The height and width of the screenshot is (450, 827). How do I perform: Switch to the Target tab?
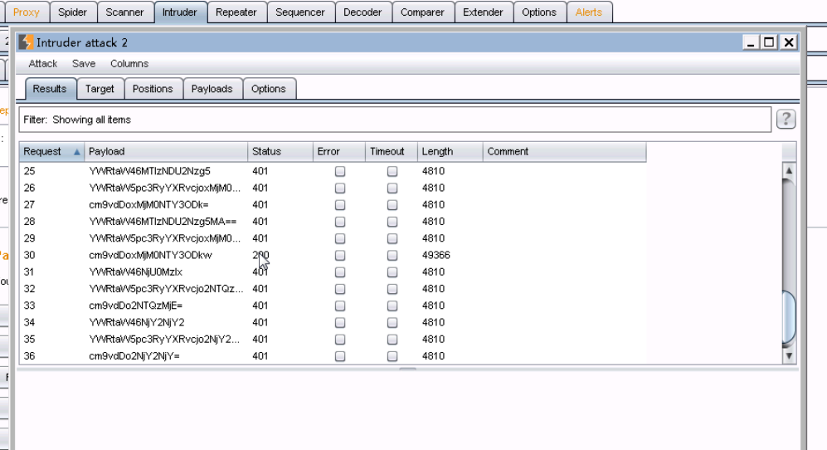[100, 89]
